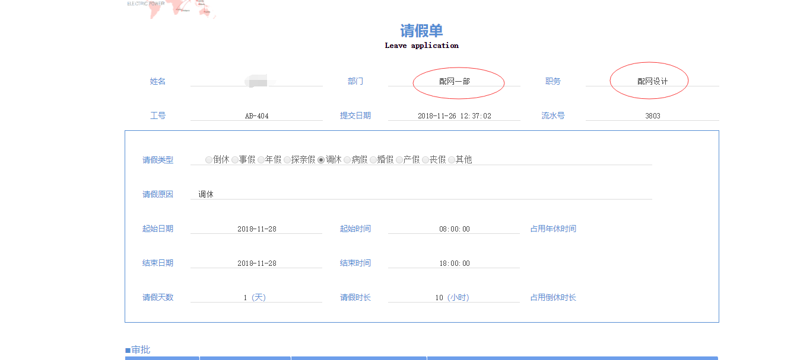Click the 请假原因 field containing 调休
Image resolution: width=797 pixels, height=360 pixels.
[x=420, y=194]
